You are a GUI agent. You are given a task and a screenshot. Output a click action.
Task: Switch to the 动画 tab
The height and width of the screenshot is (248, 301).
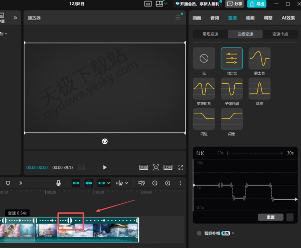pyautogui.click(x=250, y=18)
